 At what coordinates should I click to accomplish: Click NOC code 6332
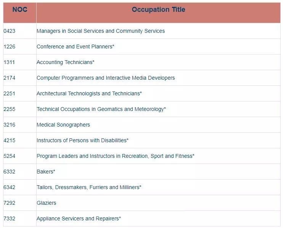(10, 172)
